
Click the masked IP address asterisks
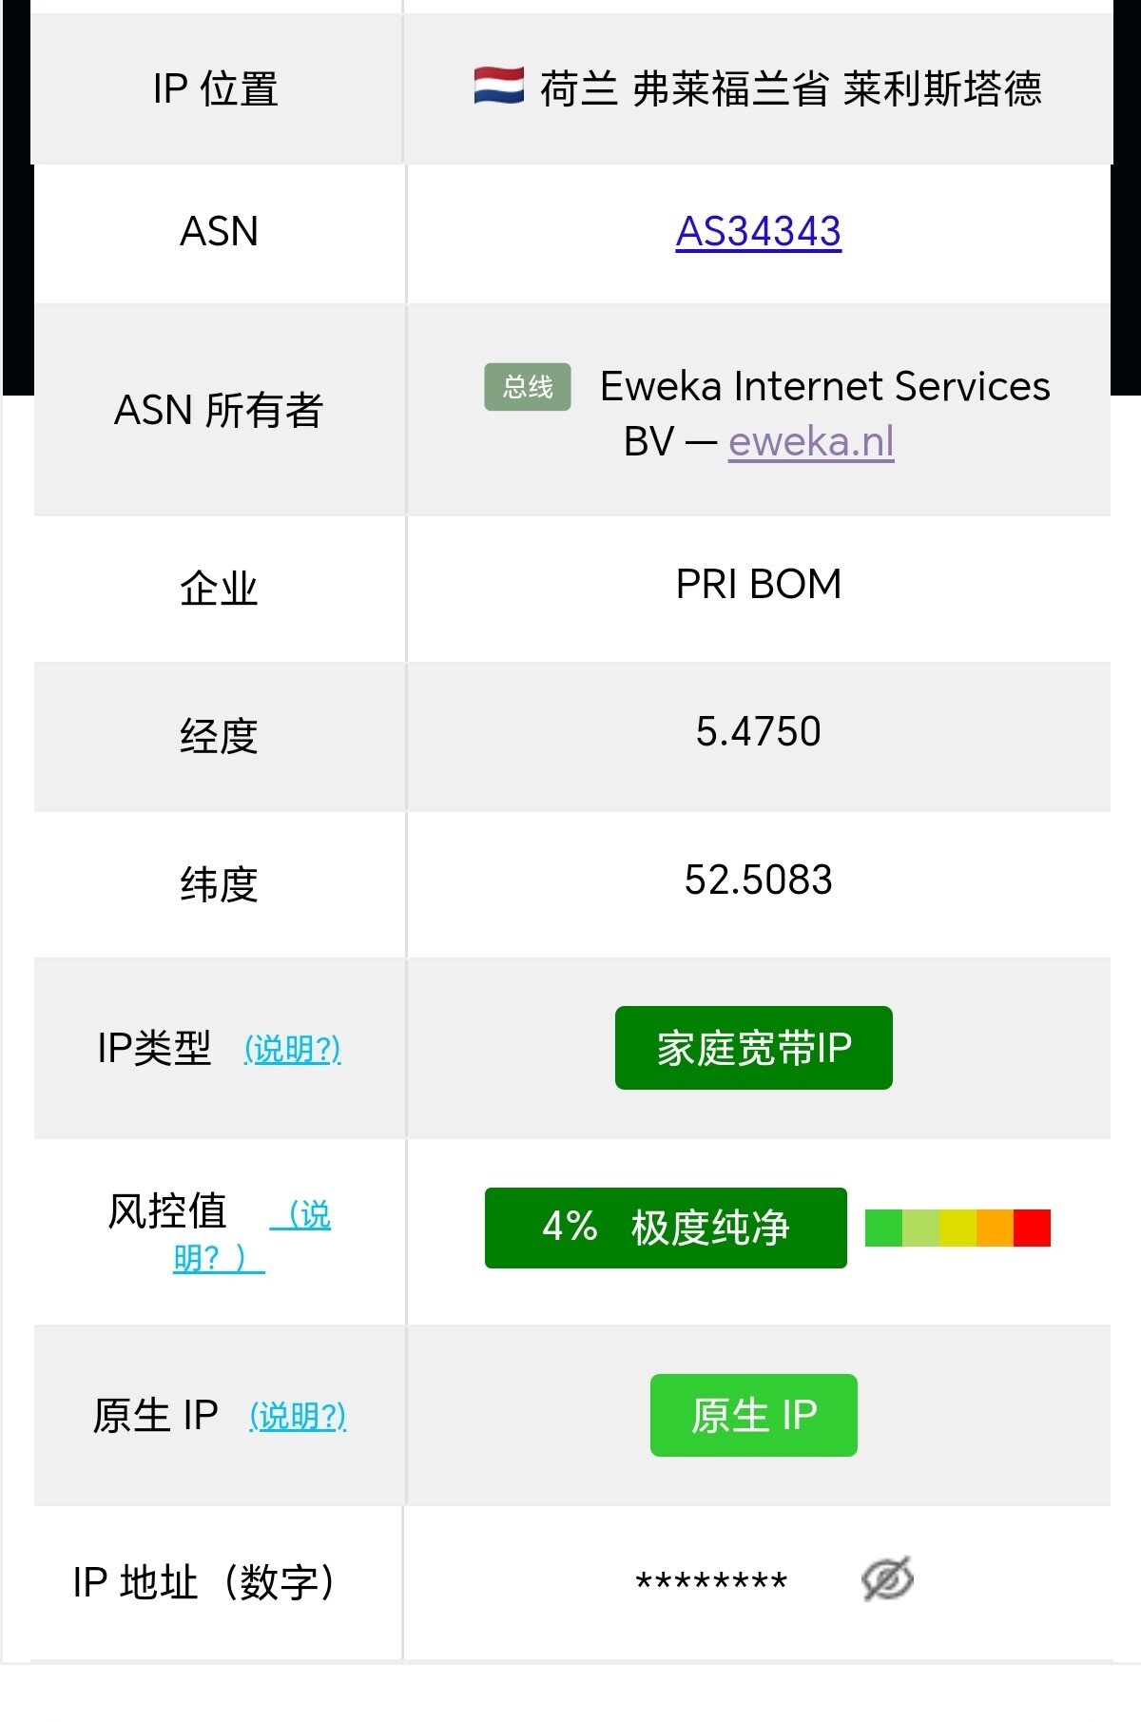click(711, 1583)
